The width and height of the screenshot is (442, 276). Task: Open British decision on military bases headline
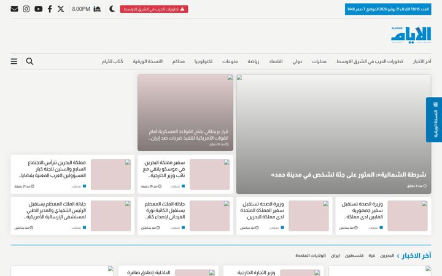pos(188,135)
